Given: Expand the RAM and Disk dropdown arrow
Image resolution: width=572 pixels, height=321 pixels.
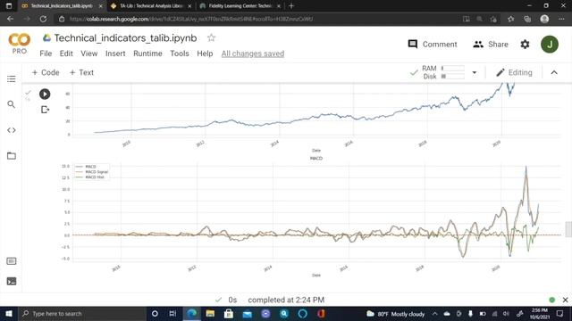Looking at the screenshot, I should tap(475, 72).
